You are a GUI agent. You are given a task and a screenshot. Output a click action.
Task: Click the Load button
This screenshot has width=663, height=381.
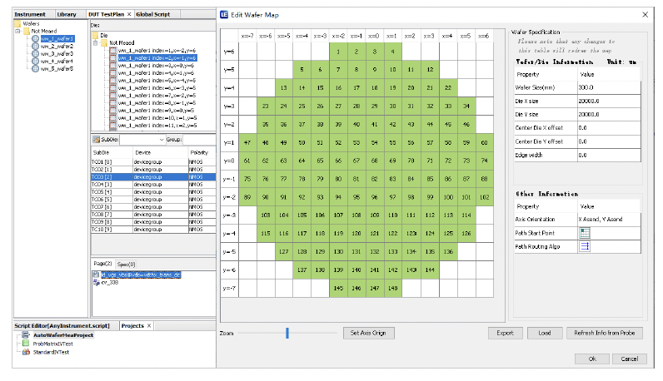point(545,333)
